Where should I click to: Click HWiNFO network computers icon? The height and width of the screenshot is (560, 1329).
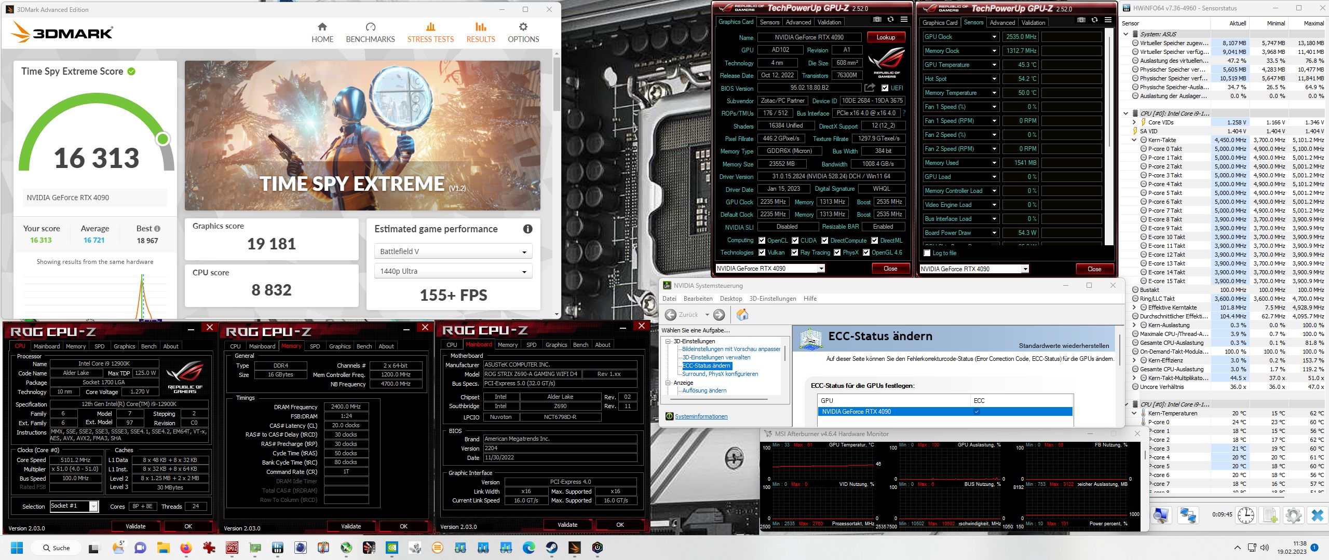[1188, 515]
